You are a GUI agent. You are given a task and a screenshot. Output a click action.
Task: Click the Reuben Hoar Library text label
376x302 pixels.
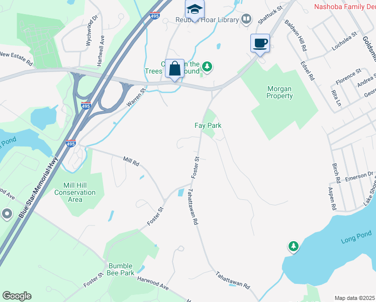207,20
